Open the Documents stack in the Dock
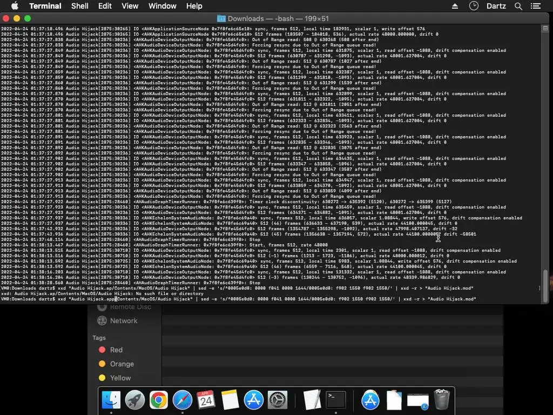The height and width of the screenshot is (415, 553). (x=394, y=400)
